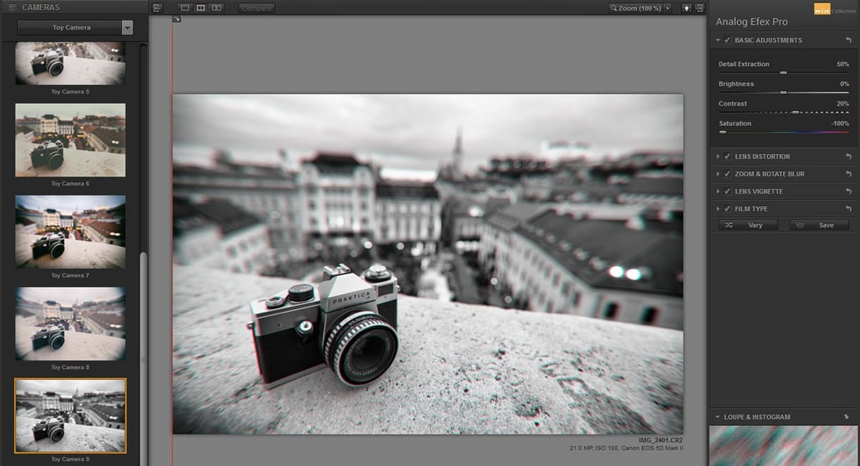Hide the left panel using the toolbar icon
This screenshot has height=466, width=860.
(x=157, y=8)
